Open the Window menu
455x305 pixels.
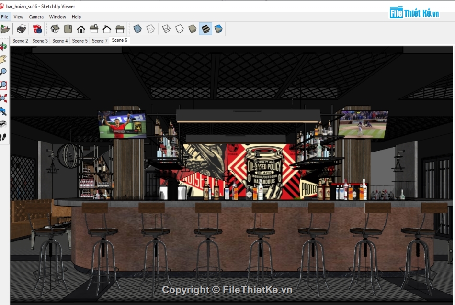(x=57, y=17)
